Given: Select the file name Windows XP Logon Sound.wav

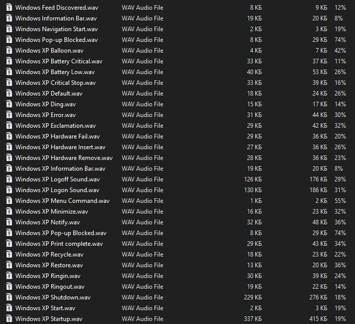Looking at the screenshot, I should (x=57, y=190).
